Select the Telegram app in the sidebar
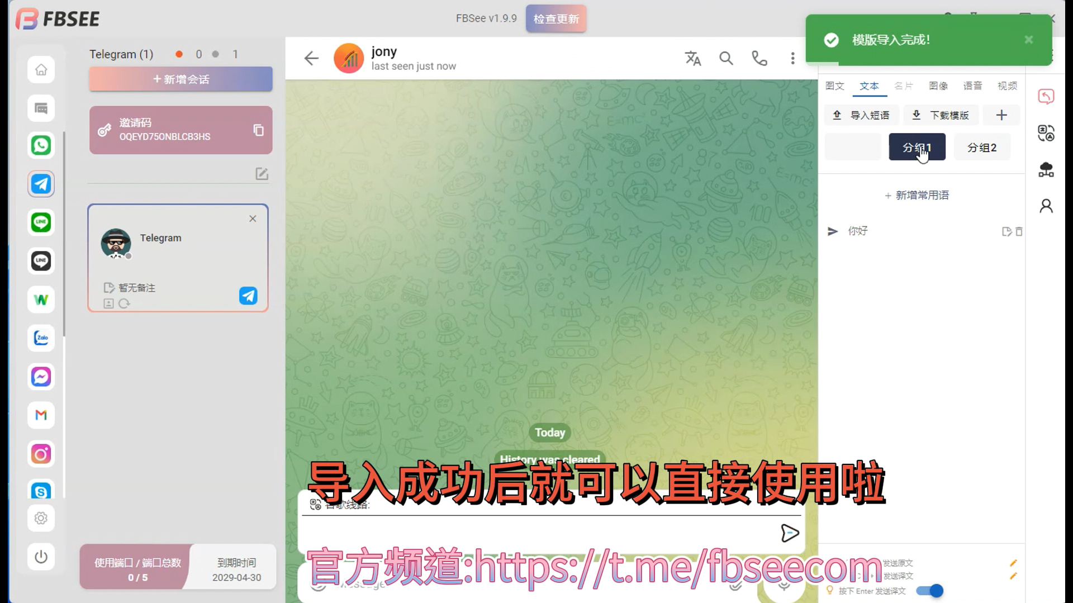This screenshot has width=1073, height=603. point(41,184)
